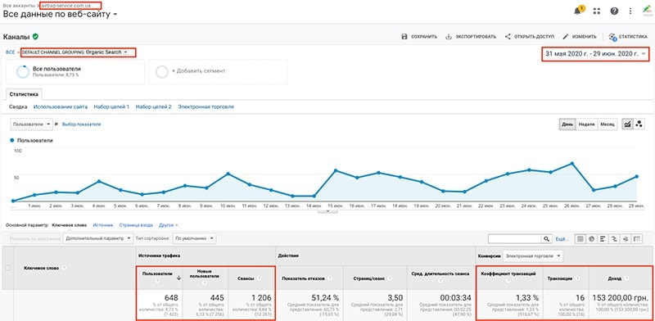Screen dimensions: 655x321
Task: Open the three-dot options menu
Action: tap(630, 11)
